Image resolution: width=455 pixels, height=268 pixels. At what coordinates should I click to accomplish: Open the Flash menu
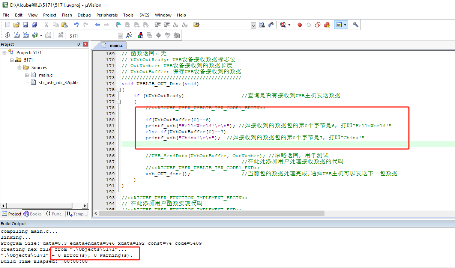click(x=67, y=15)
